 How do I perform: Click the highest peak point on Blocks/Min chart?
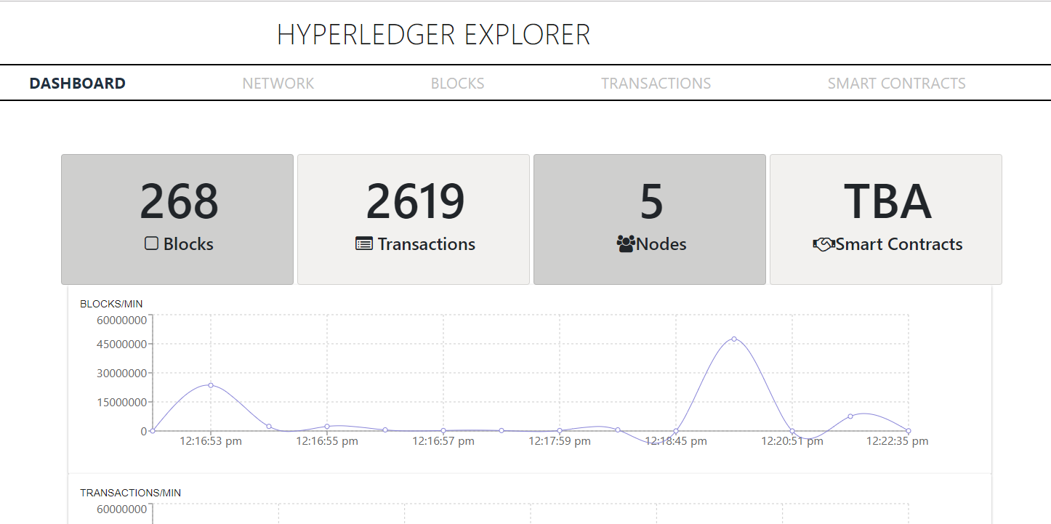(x=734, y=339)
